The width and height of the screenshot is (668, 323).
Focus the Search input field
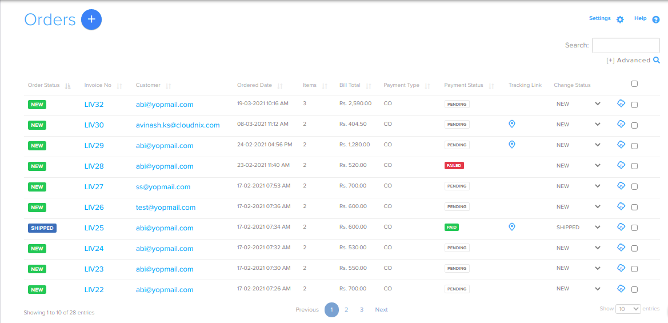626,45
